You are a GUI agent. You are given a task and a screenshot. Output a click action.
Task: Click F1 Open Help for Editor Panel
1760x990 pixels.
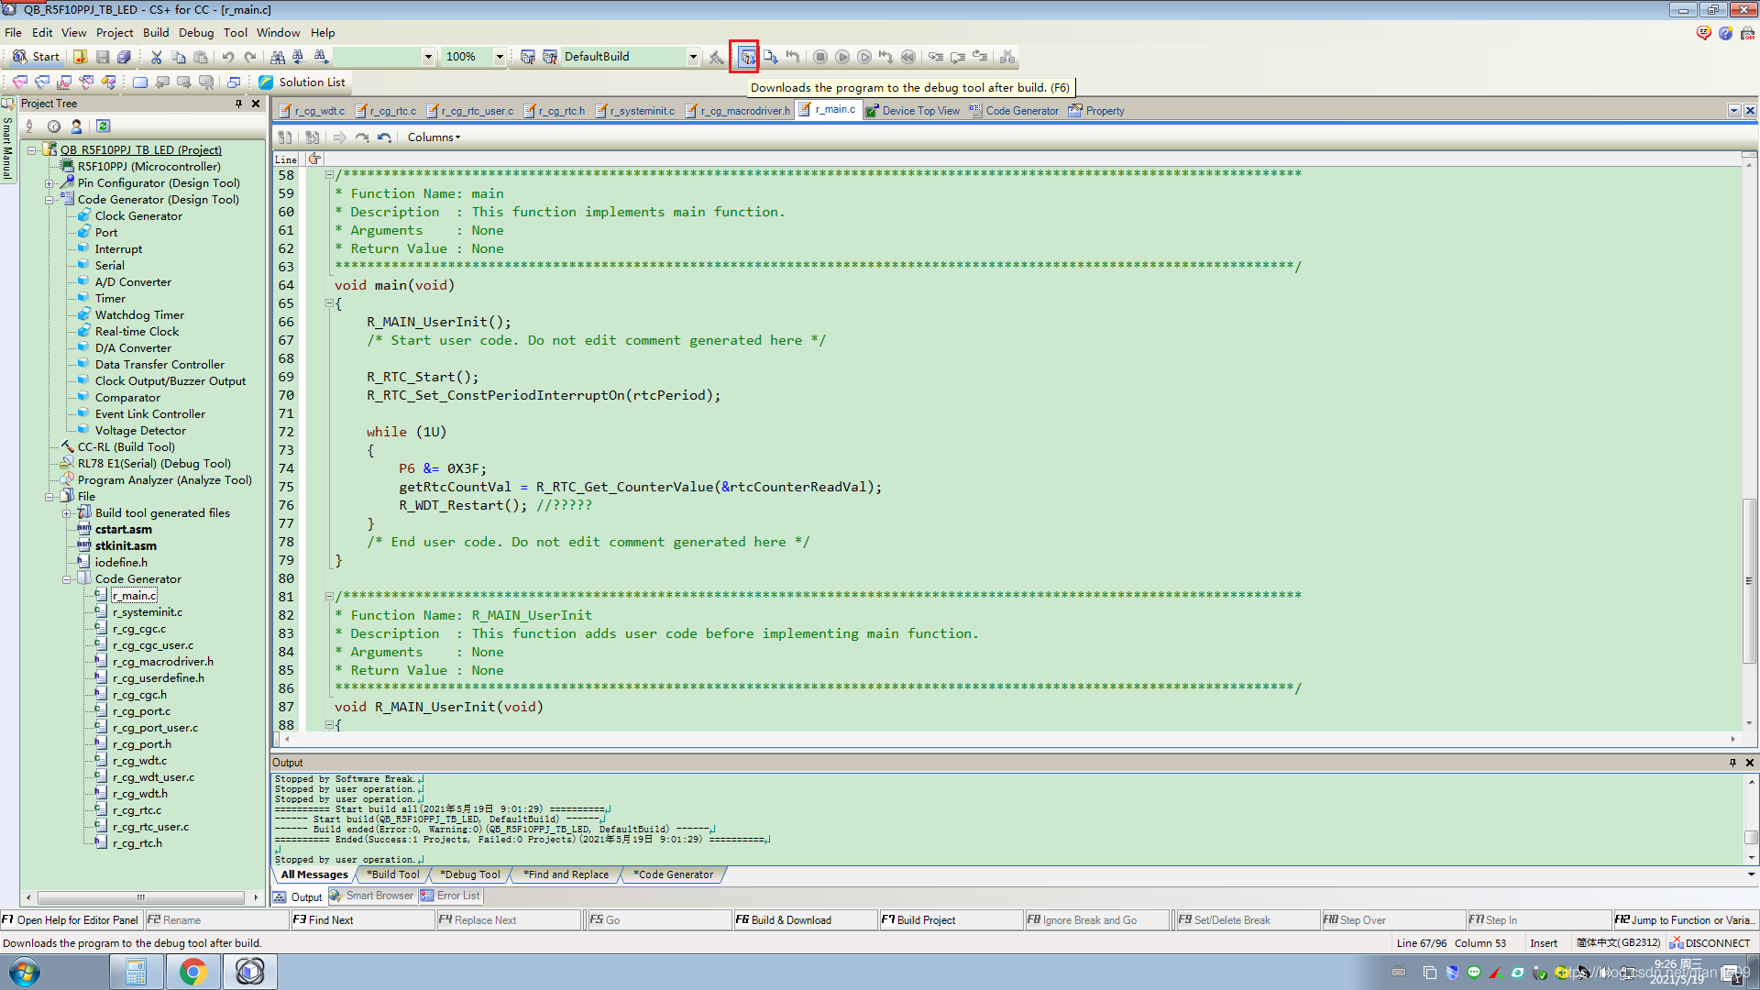(71, 920)
